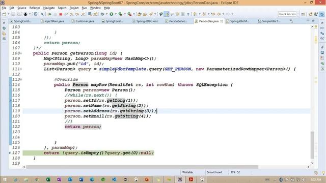This screenshot has height=183, width=326.
Task: Click 'Smart Insert' in the status bar
Action: pyautogui.click(x=214, y=172)
